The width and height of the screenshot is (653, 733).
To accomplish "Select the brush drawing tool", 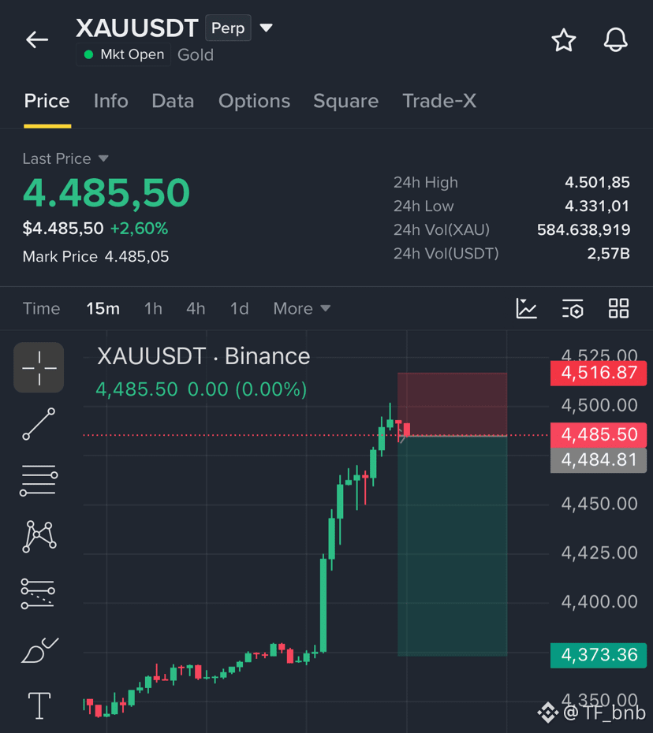I will click(x=39, y=650).
